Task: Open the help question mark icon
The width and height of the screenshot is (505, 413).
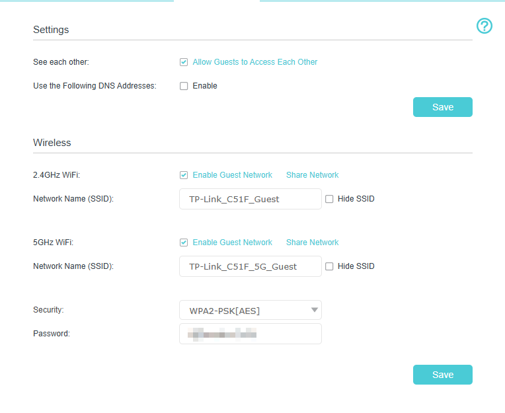Action: tap(485, 26)
